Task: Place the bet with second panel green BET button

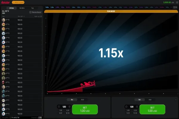Action: click(x=152, y=109)
